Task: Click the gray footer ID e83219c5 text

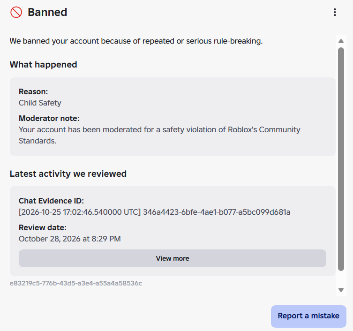Action: click(76, 283)
